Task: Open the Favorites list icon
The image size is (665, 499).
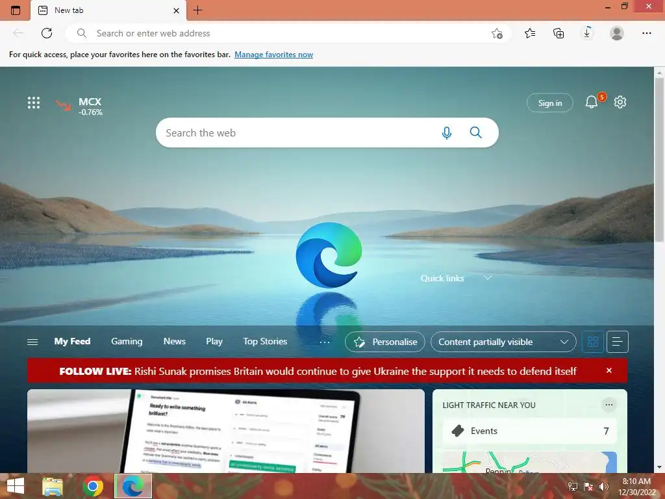Action: click(530, 33)
